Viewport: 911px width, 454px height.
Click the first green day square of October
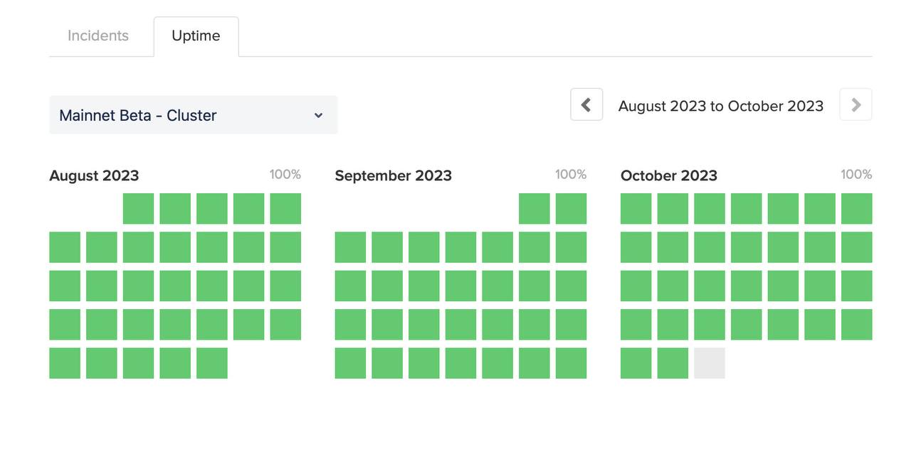pyautogui.click(x=636, y=209)
